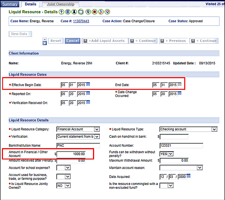Open case number 113079443 link
The height and width of the screenshot is (200, 225).
(x=81, y=21)
